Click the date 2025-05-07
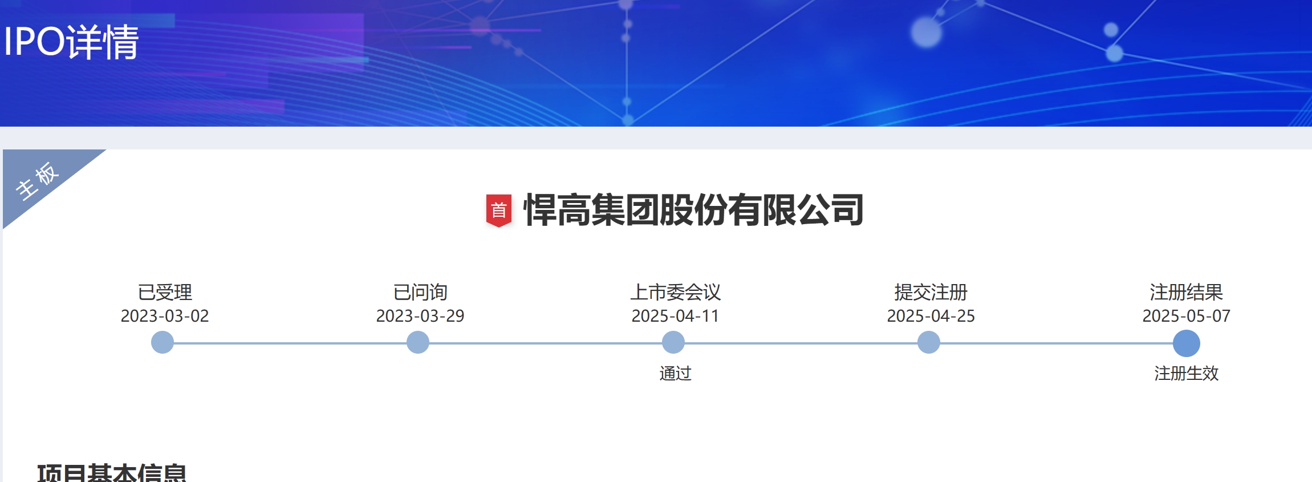Image resolution: width=1312 pixels, height=482 pixels. click(1187, 316)
